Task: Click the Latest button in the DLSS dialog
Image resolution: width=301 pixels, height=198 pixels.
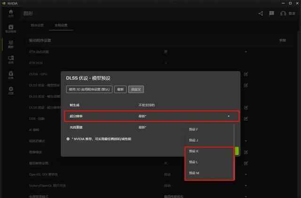Action: pyautogui.click(x=120, y=89)
